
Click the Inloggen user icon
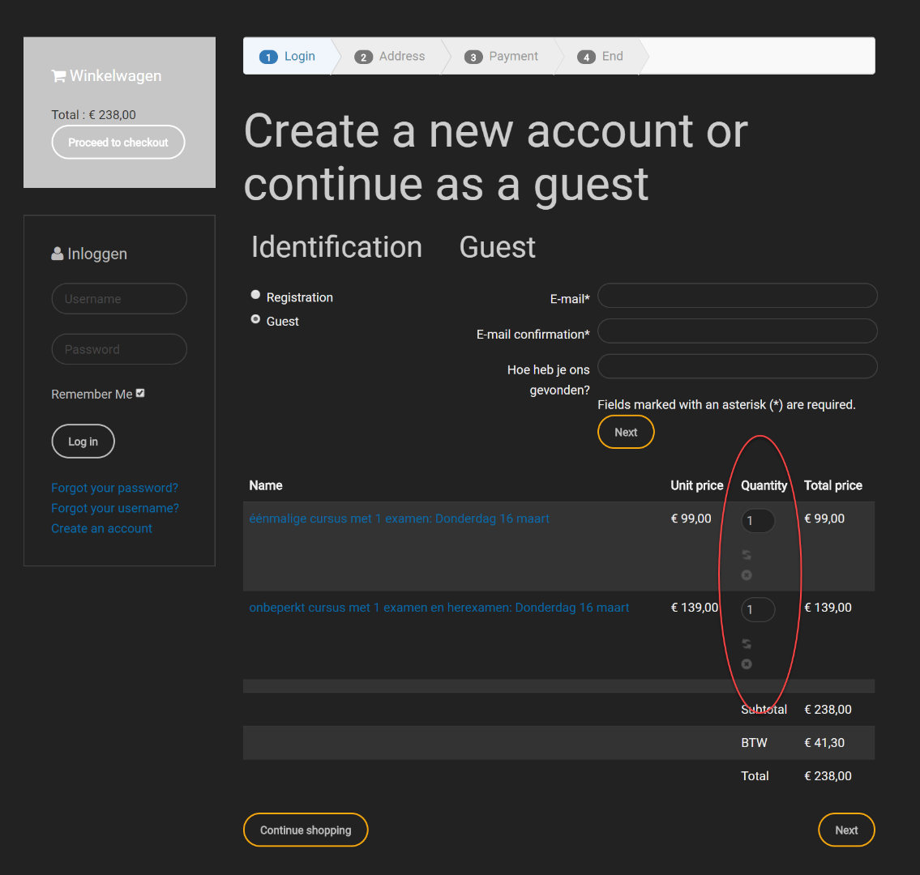tap(58, 254)
